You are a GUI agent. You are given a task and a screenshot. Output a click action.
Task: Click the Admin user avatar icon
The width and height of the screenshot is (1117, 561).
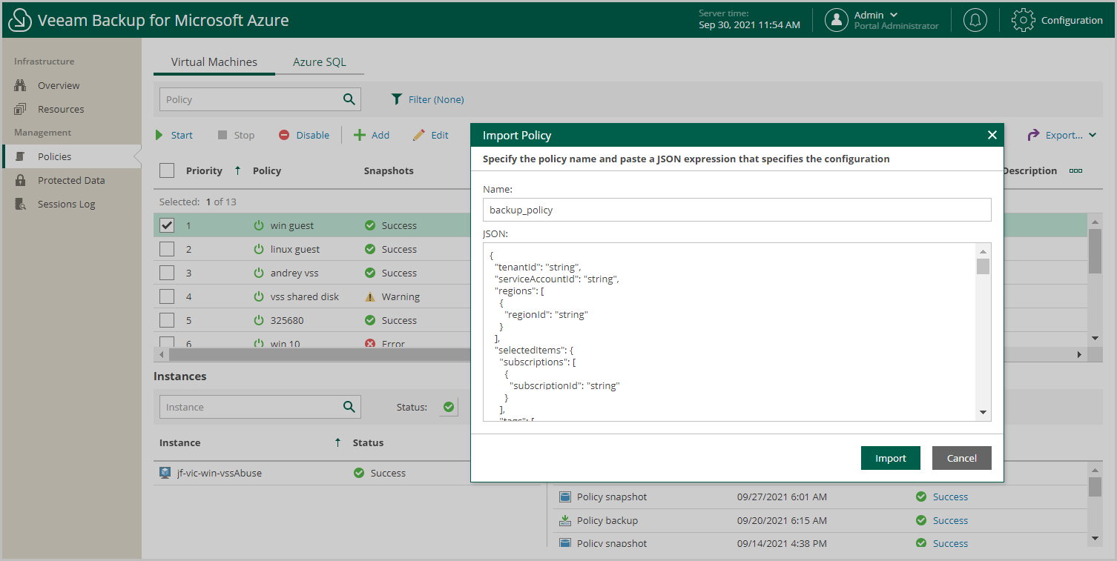(837, 20)
